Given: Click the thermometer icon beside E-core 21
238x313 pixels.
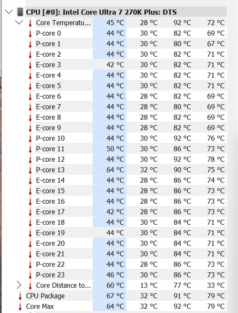Looking at the screenshot, I should coord(30,254).
